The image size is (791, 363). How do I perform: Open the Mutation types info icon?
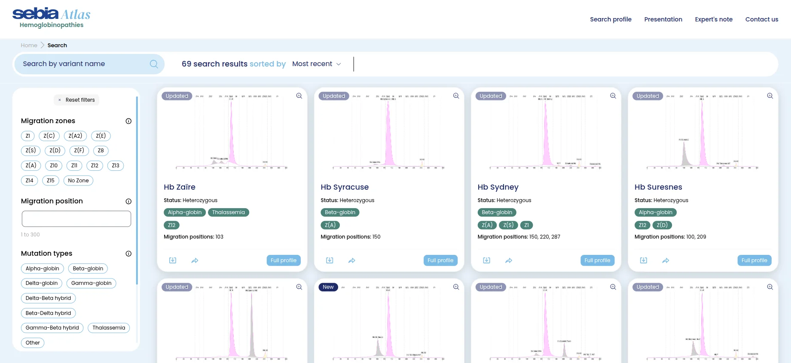[128, 254]
